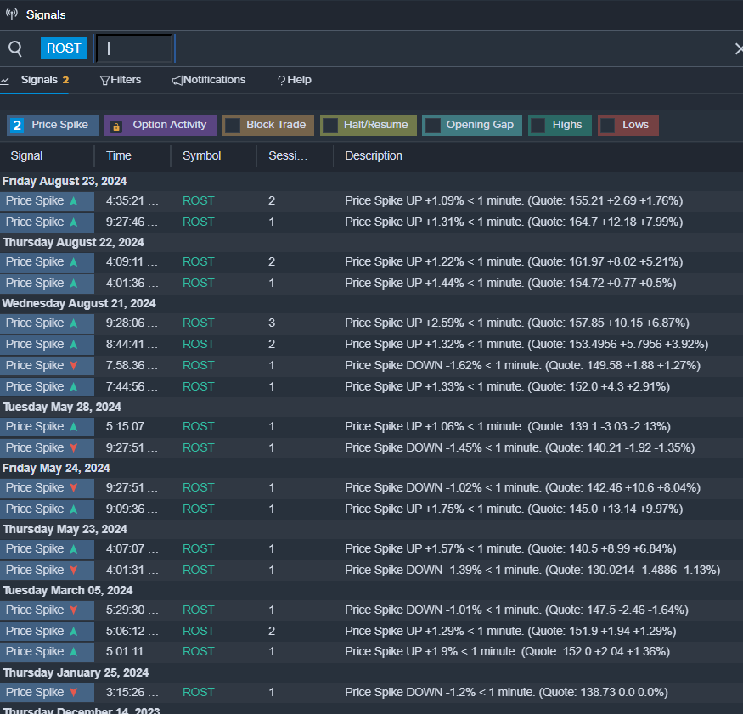The width and height of the screenshot is (743, 714).
Task: Enable the Block Trade filter checkbox
Action: tap(232, 126)
